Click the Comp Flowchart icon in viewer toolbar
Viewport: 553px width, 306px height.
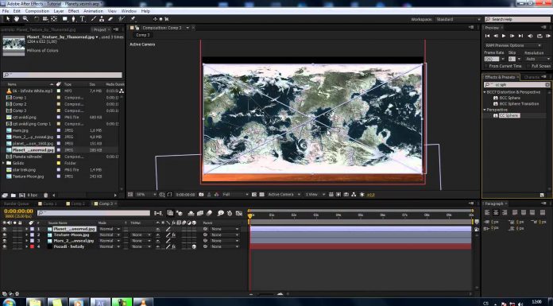[354, 195]
